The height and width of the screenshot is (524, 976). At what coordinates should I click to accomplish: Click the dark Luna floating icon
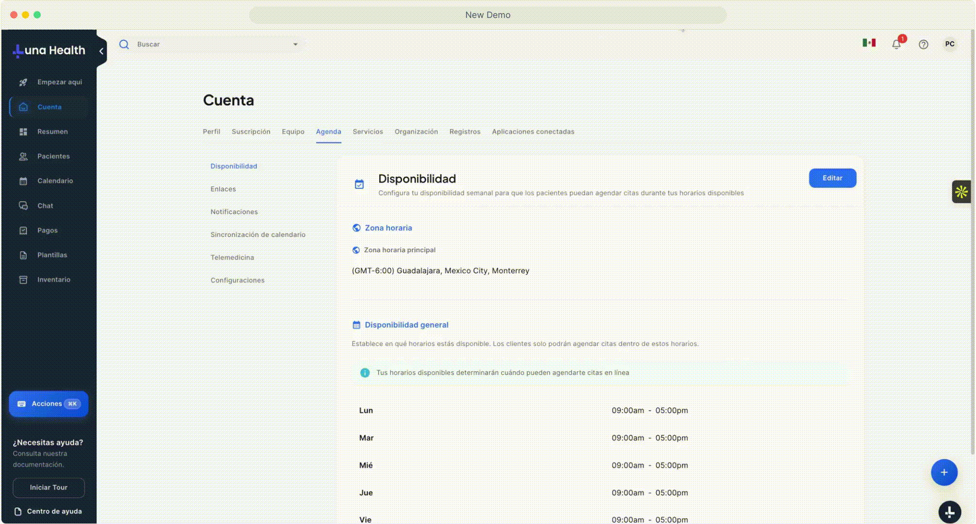pos(949,512)
